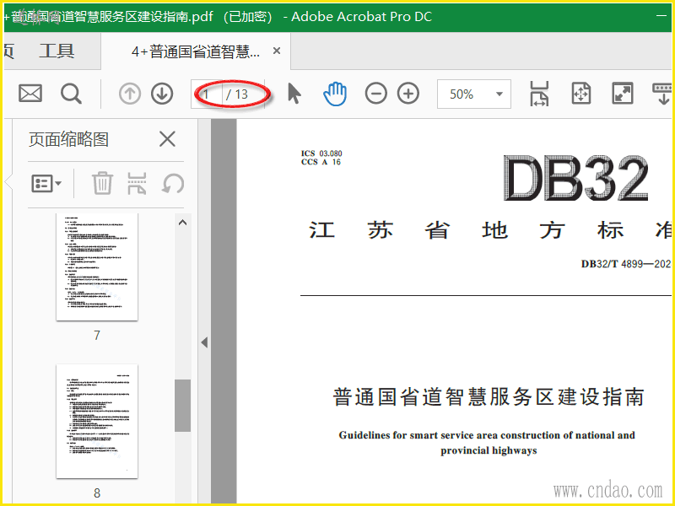The height and width of the screenshot is (506, 675).
Task: Go to next page with down arrow
Action: [x=162, y=94]
